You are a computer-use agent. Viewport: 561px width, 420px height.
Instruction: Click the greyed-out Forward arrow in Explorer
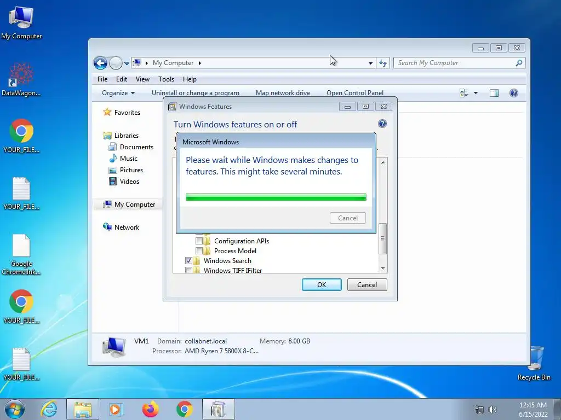click(116, 63)
